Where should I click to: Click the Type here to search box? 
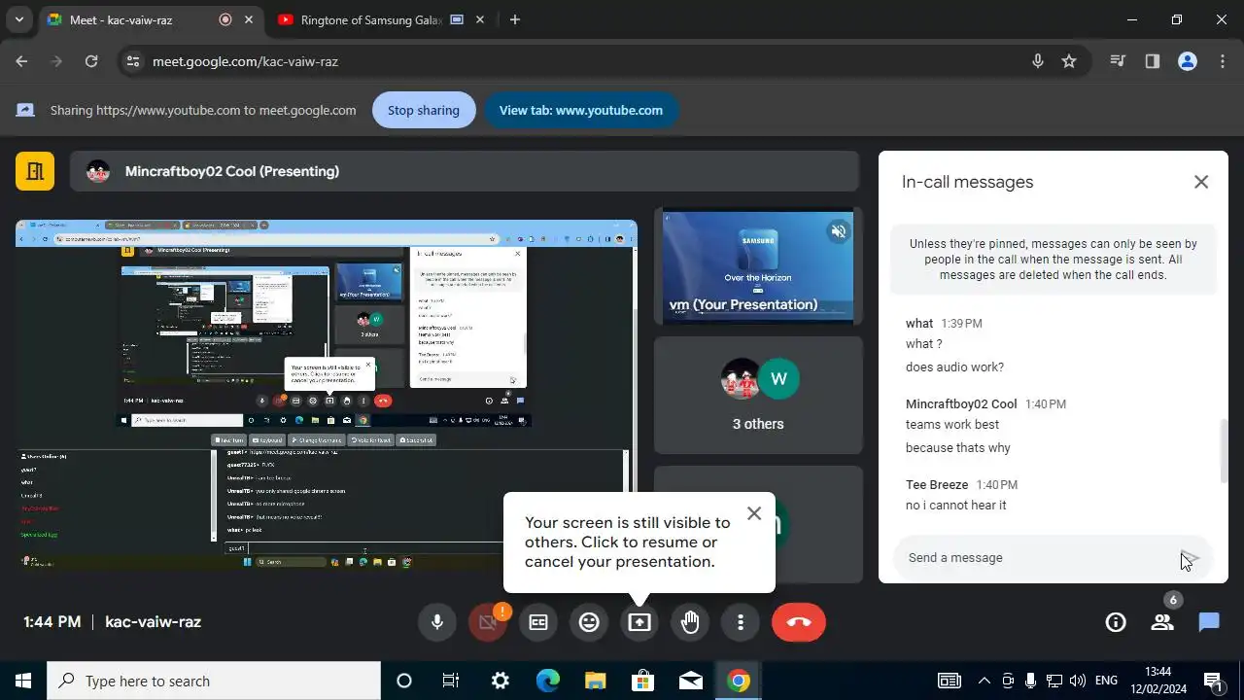pos(214,681)
